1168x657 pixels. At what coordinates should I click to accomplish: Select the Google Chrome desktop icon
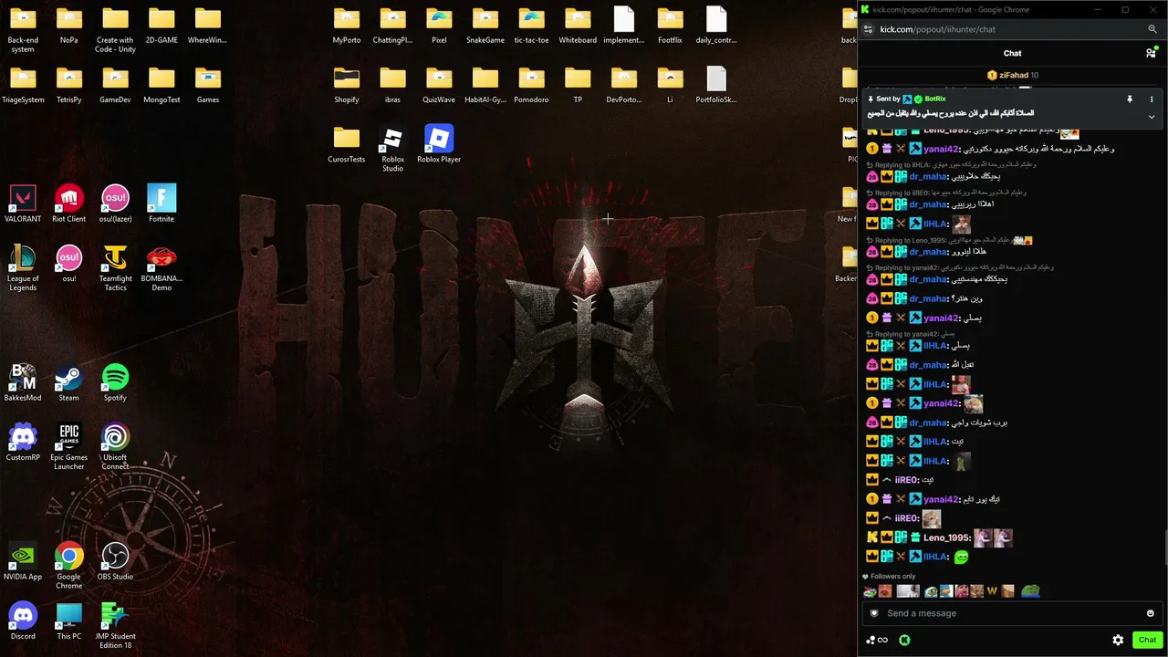tap(69, 566)
